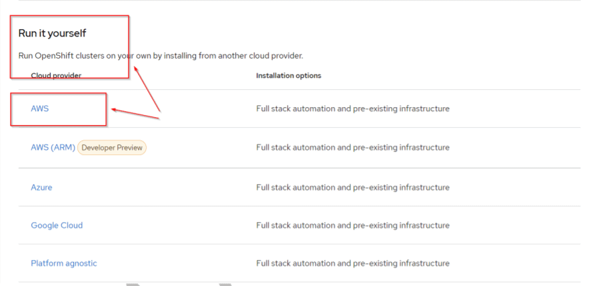Open the AWS (ARM) provider link
597x286 pixels.
53,148
